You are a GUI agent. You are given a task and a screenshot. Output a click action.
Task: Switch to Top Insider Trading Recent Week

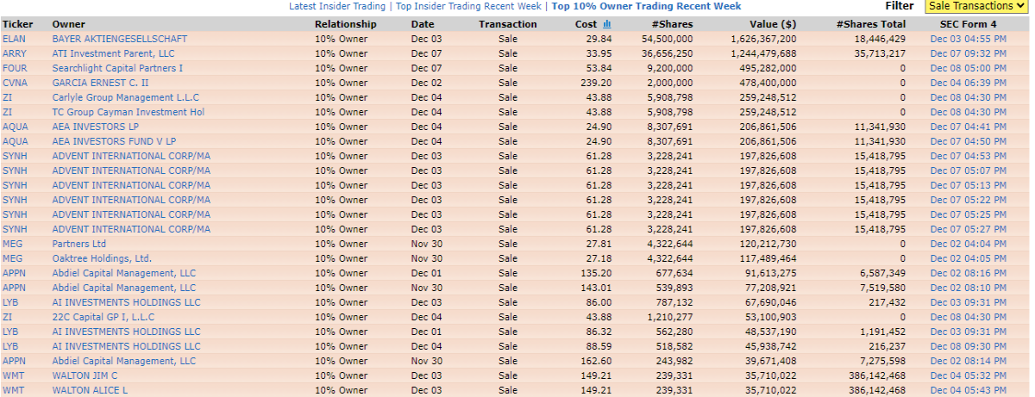tap(468, 6)
